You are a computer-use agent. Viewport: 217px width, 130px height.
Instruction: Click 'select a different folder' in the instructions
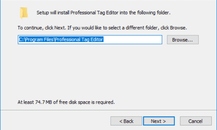133,28
